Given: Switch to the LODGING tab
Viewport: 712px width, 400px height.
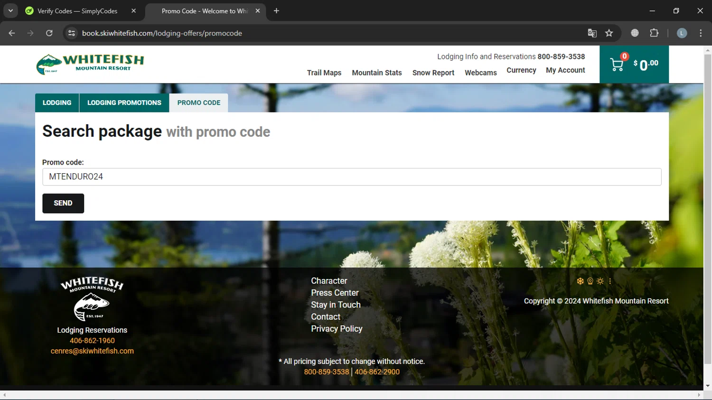Looking at the screenshot, I should coord(57,103).
